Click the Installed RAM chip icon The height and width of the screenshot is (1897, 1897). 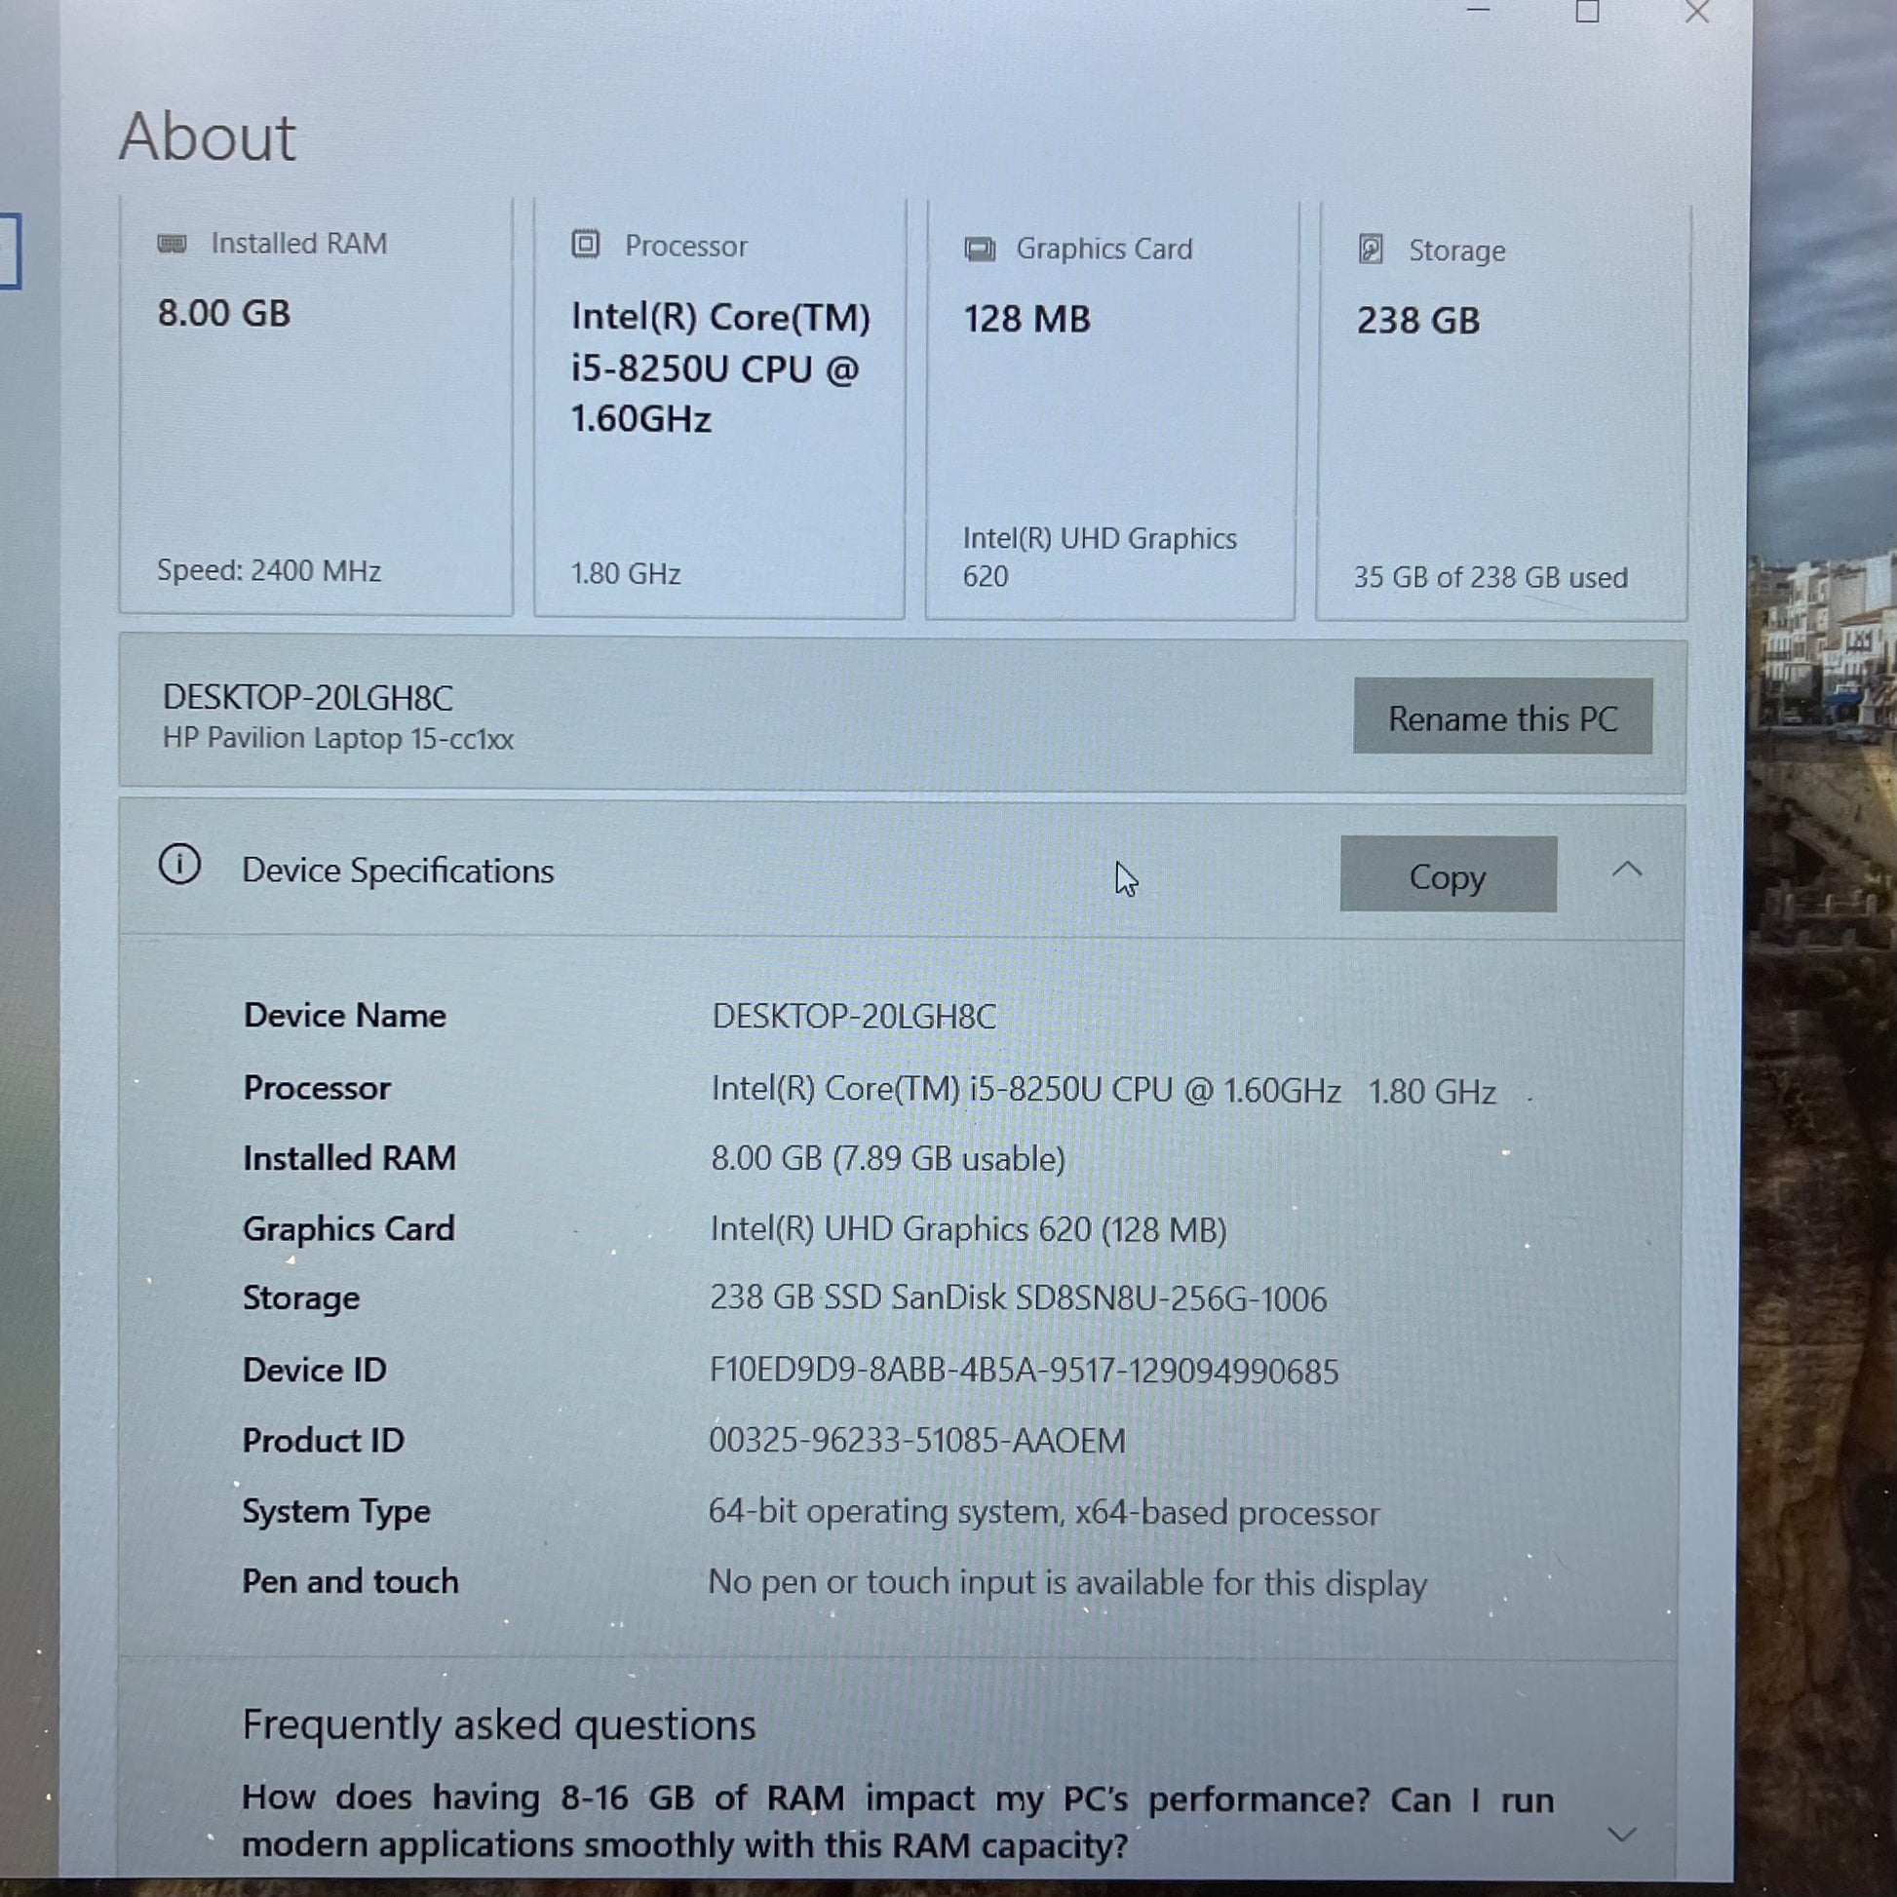click(x=172, y=244)
